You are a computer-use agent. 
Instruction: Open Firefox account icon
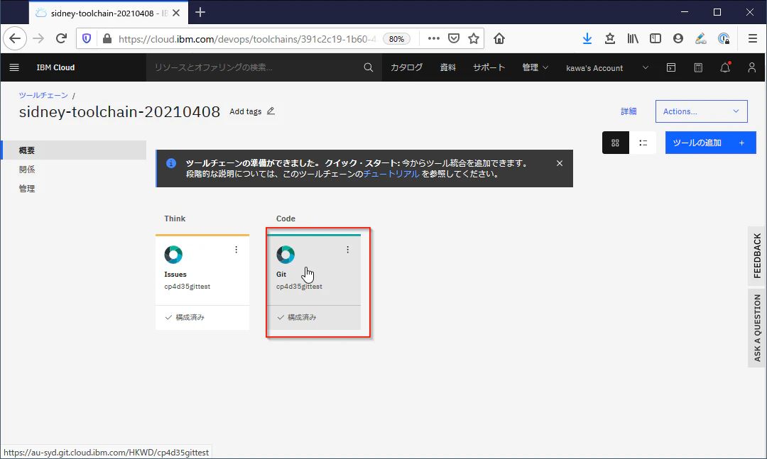678,38
